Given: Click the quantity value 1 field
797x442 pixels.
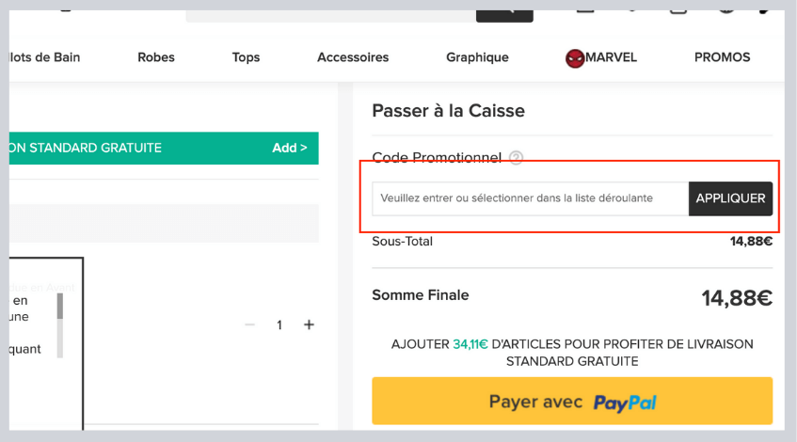Looking at the screenshot, I should pos(279,324).
